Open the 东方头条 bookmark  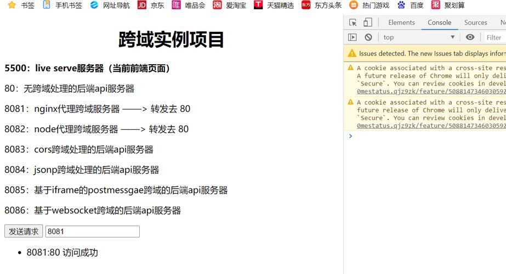coord(321,5)
